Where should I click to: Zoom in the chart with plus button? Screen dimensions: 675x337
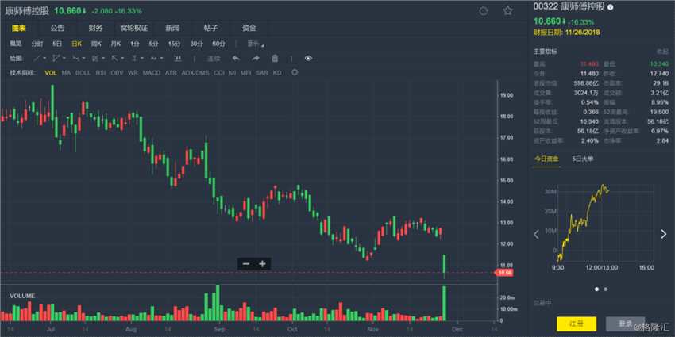coord(262,263)
